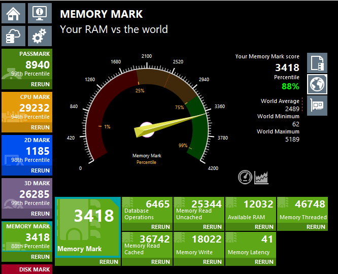Screen dimensions: 338x274
Task: Select the 3D MARK 26285 sidebar tile
Action: [27, 194]
